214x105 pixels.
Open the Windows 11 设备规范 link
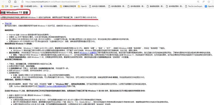[88, 52]
